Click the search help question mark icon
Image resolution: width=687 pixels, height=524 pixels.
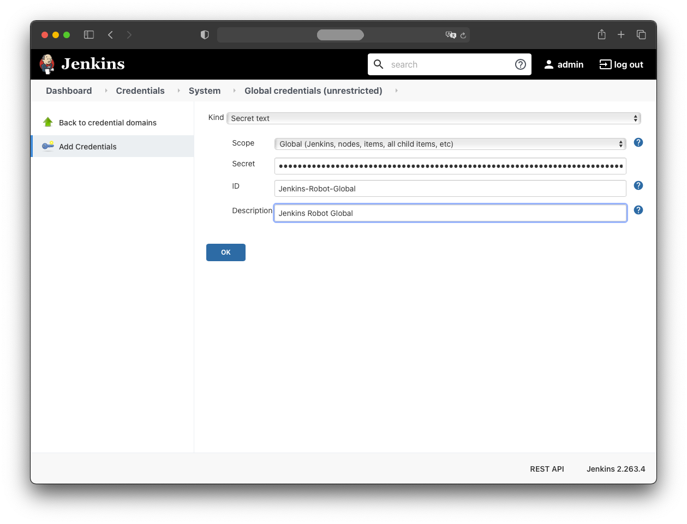pos(520,64)
